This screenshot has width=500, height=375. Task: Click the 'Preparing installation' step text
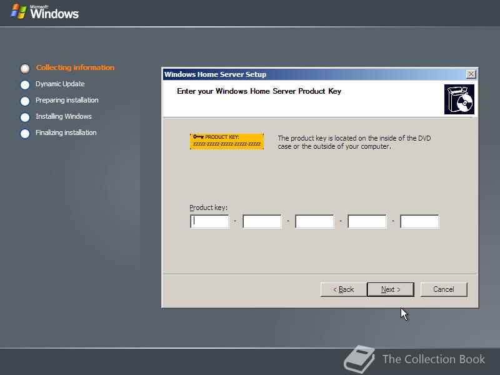click(67, 100)
